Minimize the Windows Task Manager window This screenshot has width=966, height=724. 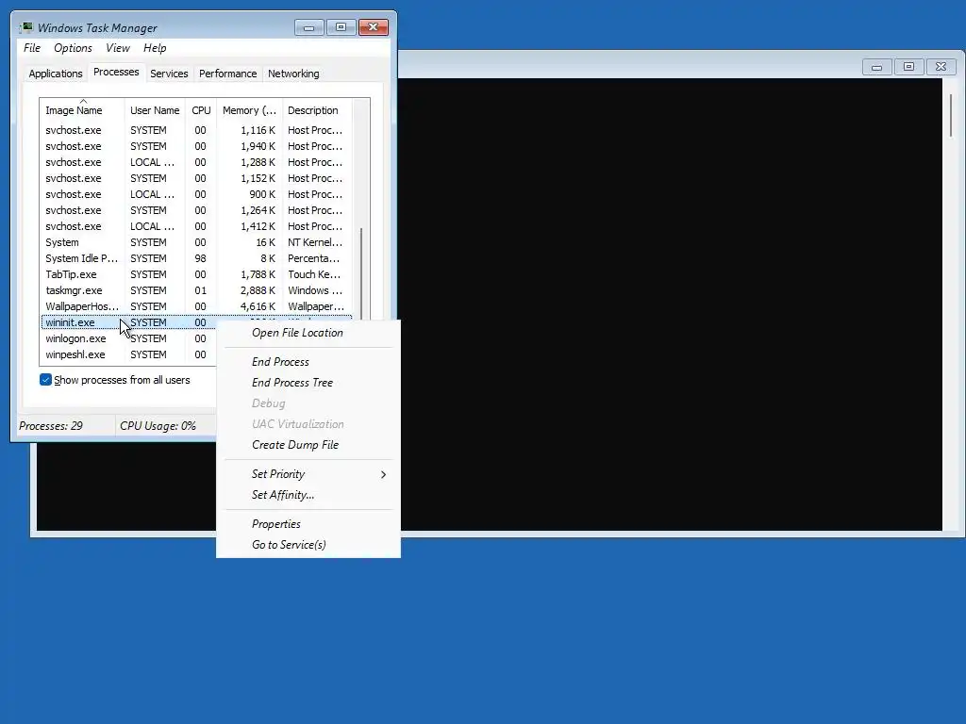click(x=309, y=27)
